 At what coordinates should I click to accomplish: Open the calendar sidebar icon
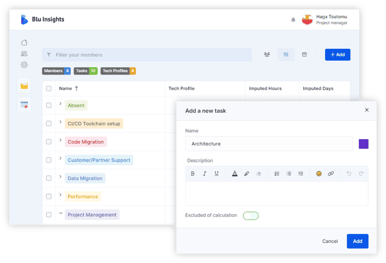click(24, 104)
